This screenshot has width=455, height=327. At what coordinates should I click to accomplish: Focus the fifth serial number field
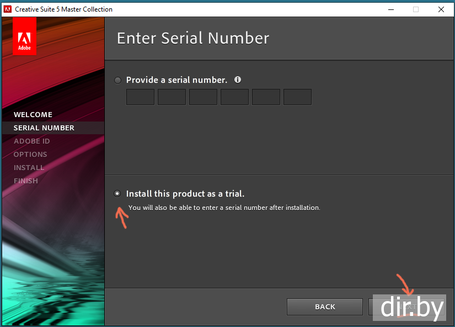click(266, 97)
